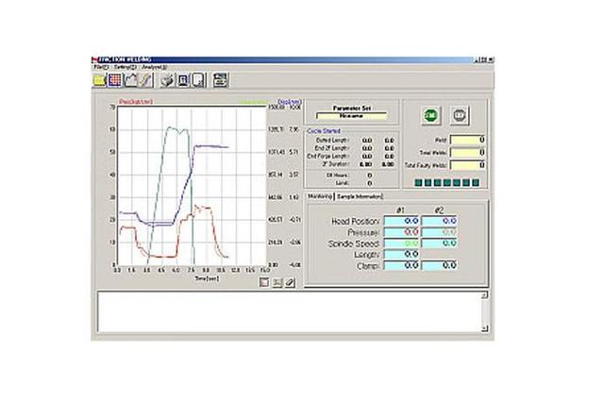Image resolution: width=604 pixels, height=403 pixels.
Task: Close the Friction Welding window
Action: click(x=491, y=59)
